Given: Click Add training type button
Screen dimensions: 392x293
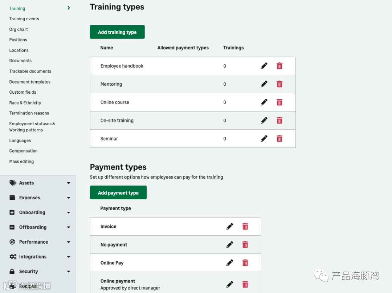Looking at the screenshot, I should point(117,32).
